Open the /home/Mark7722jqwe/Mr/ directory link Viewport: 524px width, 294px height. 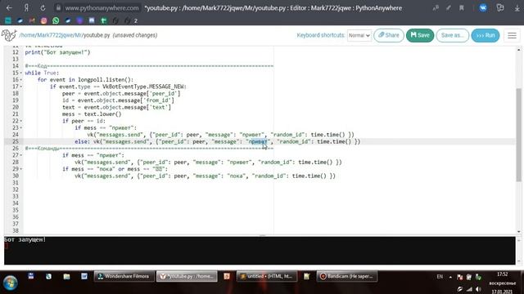51,35
